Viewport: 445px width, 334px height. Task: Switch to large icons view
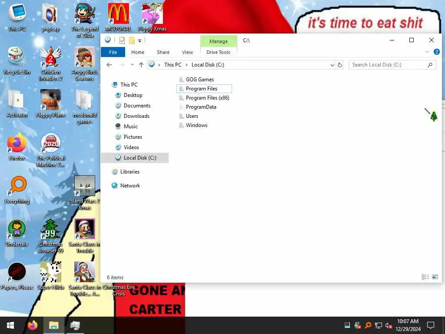435,277
